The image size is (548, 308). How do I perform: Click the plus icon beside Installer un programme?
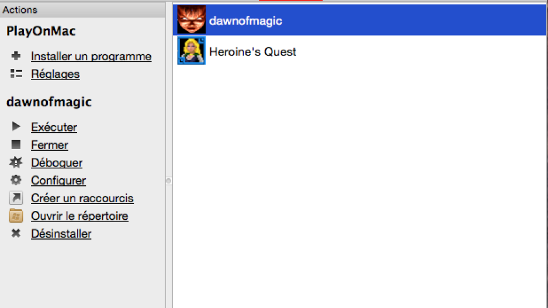click(x=16, y=56)
